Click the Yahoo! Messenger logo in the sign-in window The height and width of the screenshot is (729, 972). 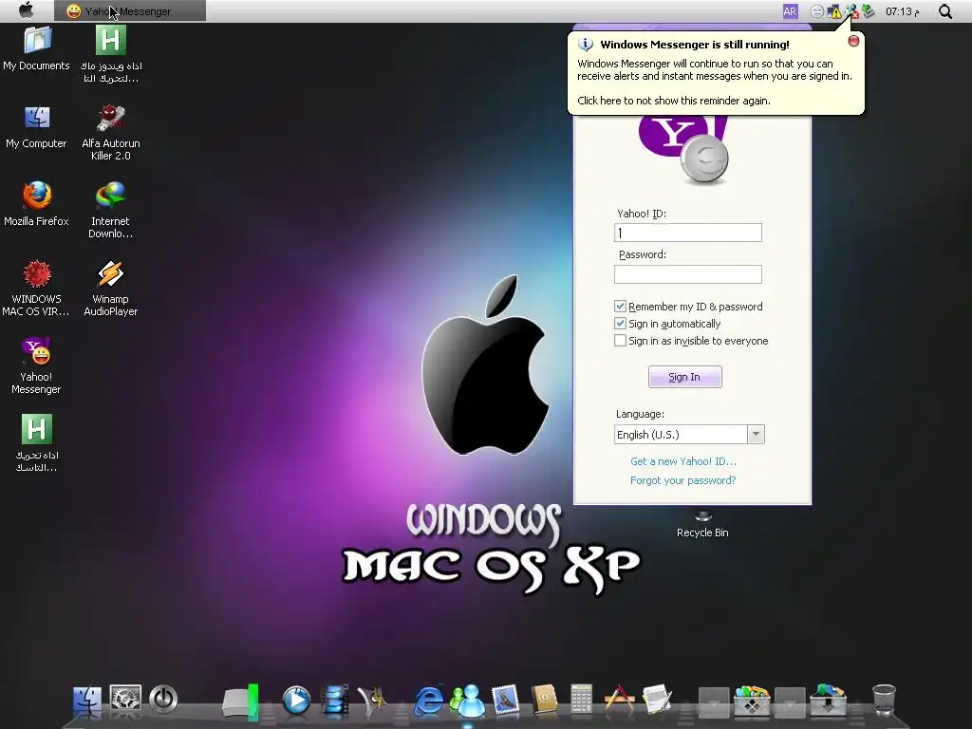683,150
